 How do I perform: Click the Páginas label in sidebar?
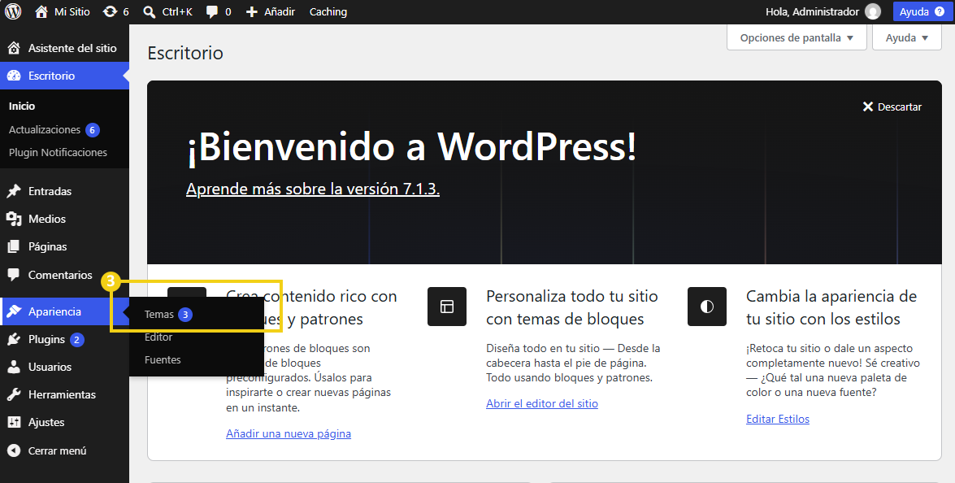point(47,246)
